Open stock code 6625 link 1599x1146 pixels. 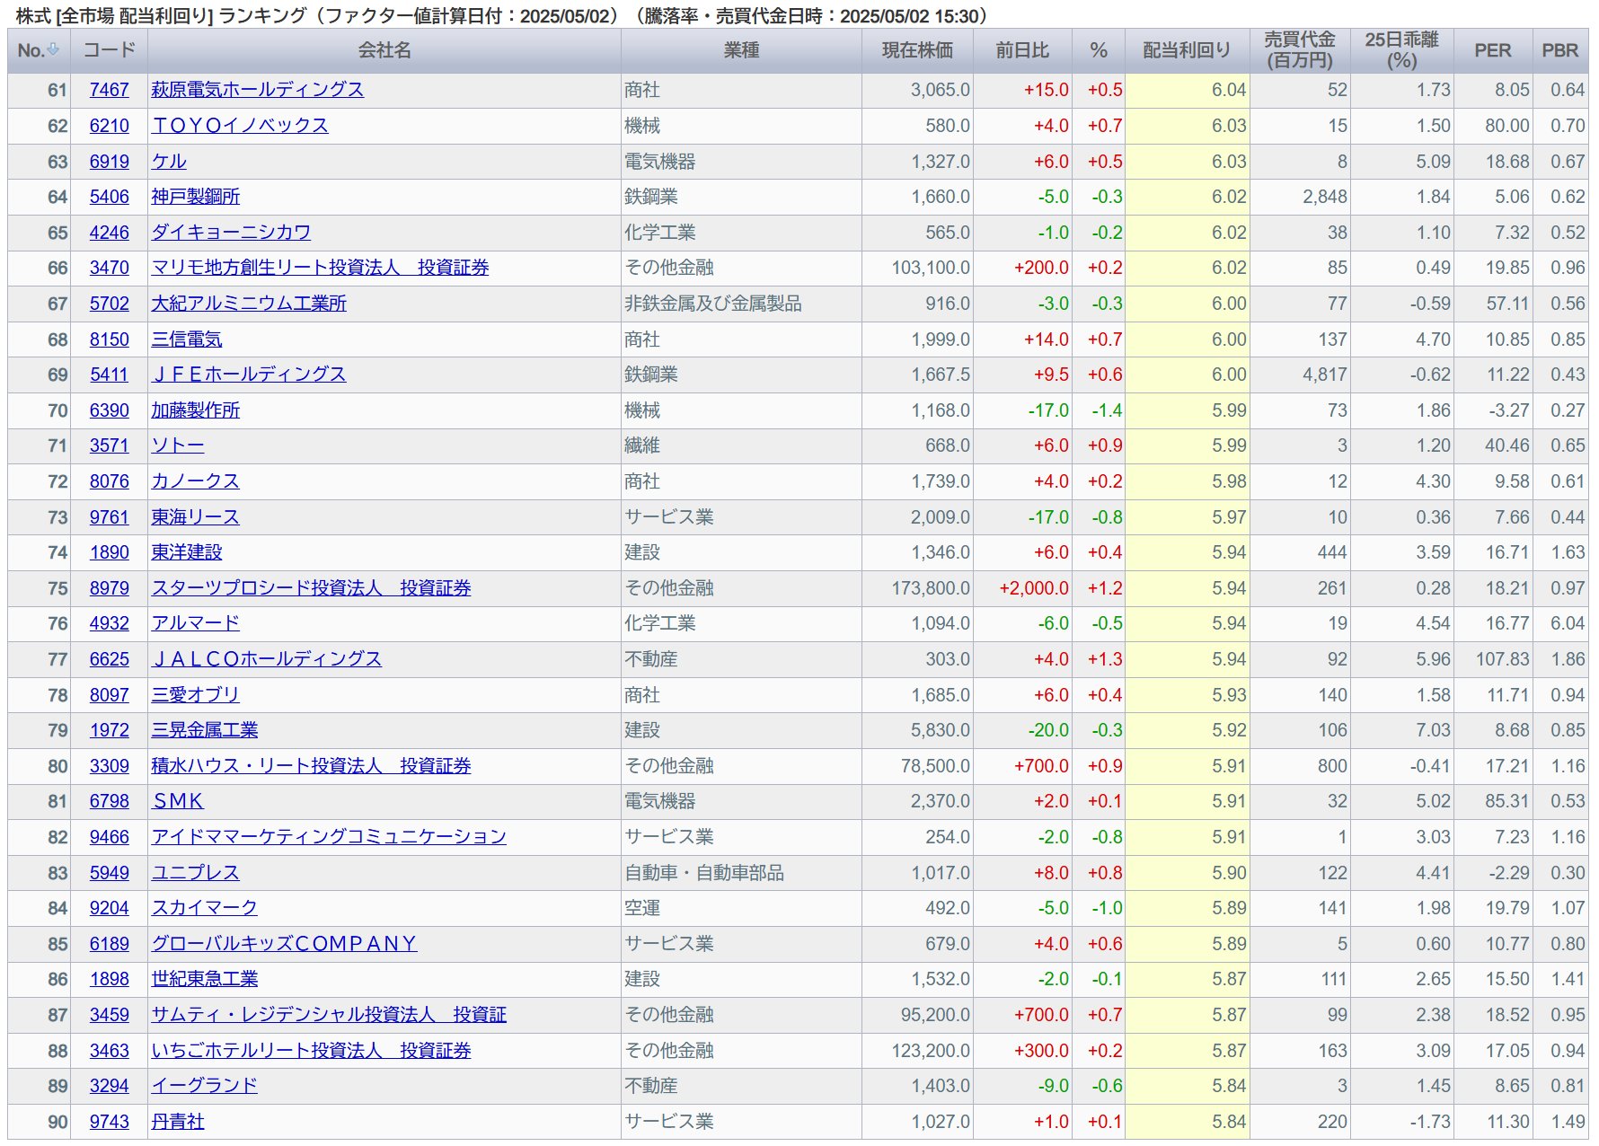pyautogui.click(x=110, y=659)
